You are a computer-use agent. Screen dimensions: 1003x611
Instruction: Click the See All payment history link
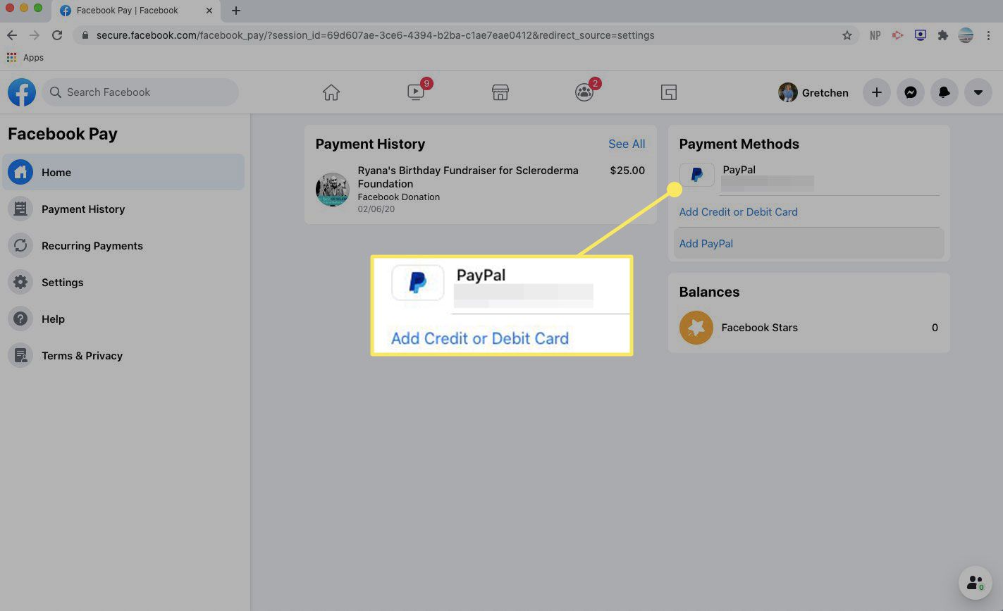(627, 144)
